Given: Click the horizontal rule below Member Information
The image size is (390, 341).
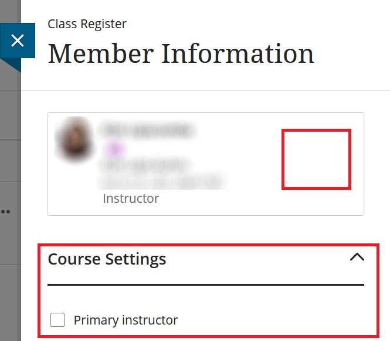Looking at the screenshot, I should point(205,91).
